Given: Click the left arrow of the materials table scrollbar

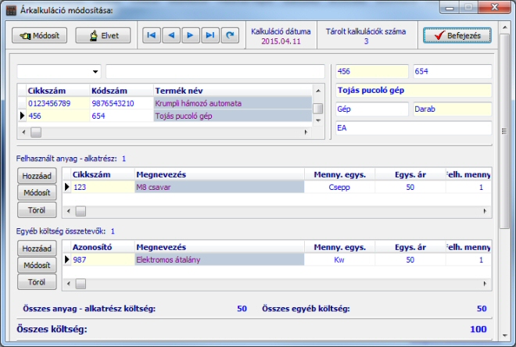Looking at the screenshot, I should point(69,211).
